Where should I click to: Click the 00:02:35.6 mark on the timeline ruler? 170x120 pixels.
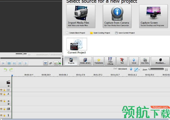[x=150, y=75]
